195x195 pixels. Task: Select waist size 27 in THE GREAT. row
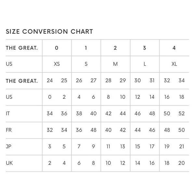tap(93, 81)
